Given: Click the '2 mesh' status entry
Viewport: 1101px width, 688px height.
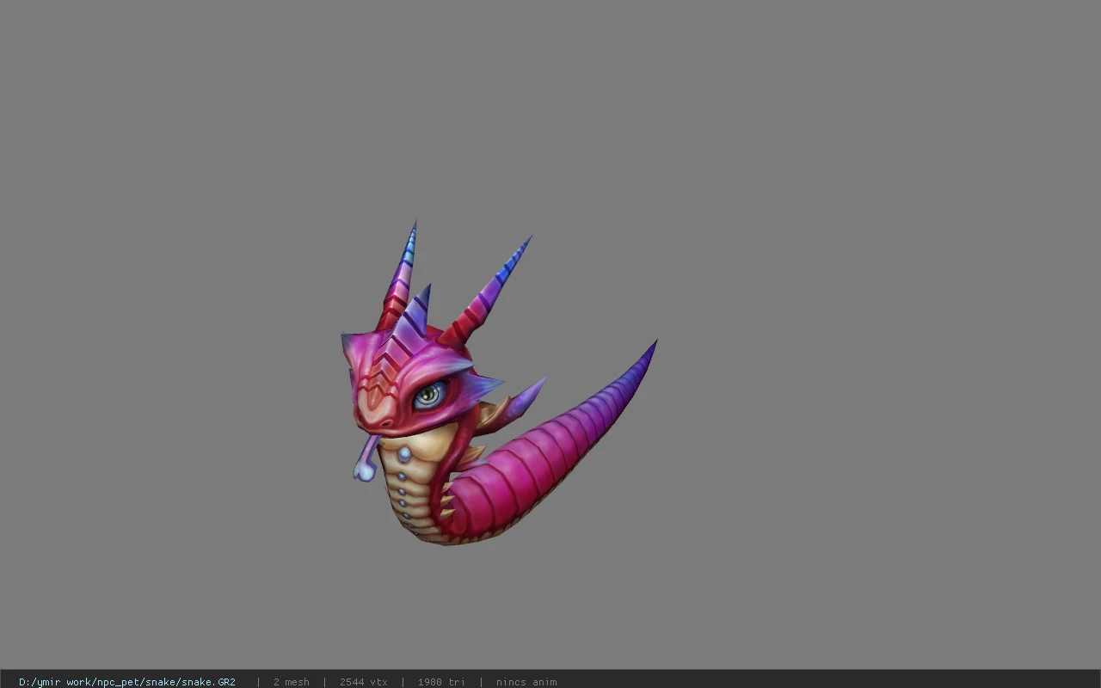Looking at the screenshot, I should tap(292, 682).
